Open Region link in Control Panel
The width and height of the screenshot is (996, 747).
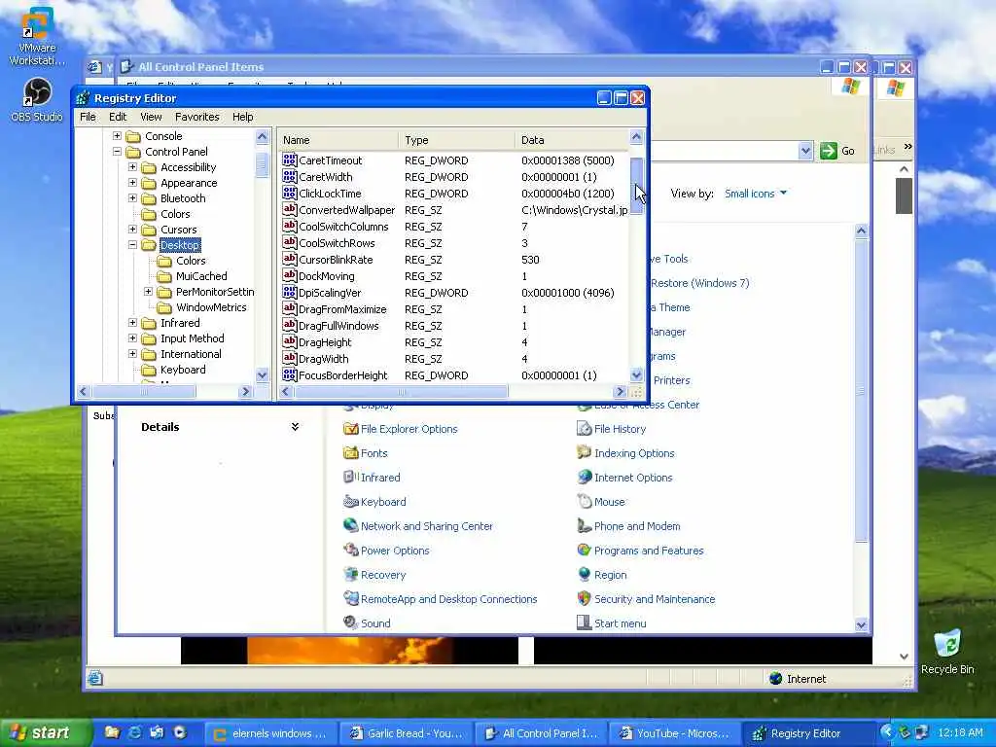click(602, 575)
